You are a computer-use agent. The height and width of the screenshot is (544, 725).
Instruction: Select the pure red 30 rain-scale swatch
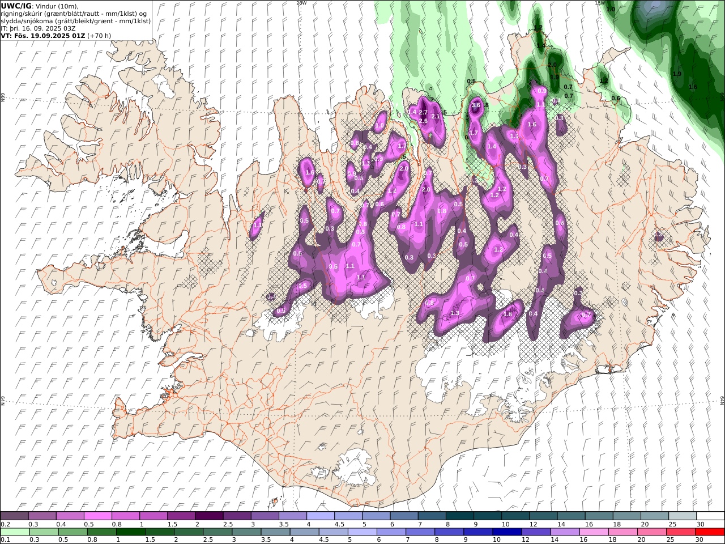point(710,532)
